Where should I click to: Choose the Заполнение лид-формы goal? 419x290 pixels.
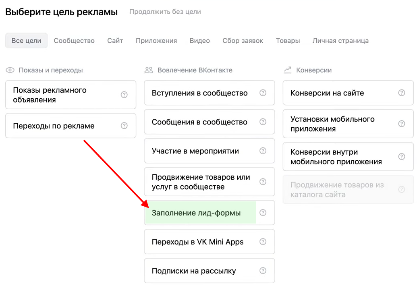pos(196,213)
